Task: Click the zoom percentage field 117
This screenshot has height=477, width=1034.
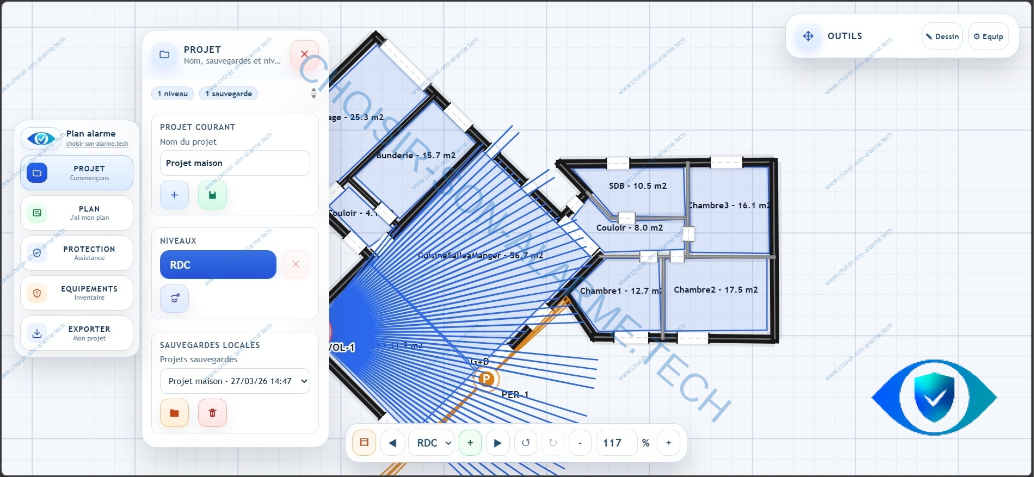Action: coord(617,443)
